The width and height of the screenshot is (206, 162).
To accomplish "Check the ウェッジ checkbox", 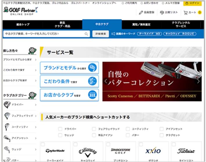I will [x=60, y=135].
